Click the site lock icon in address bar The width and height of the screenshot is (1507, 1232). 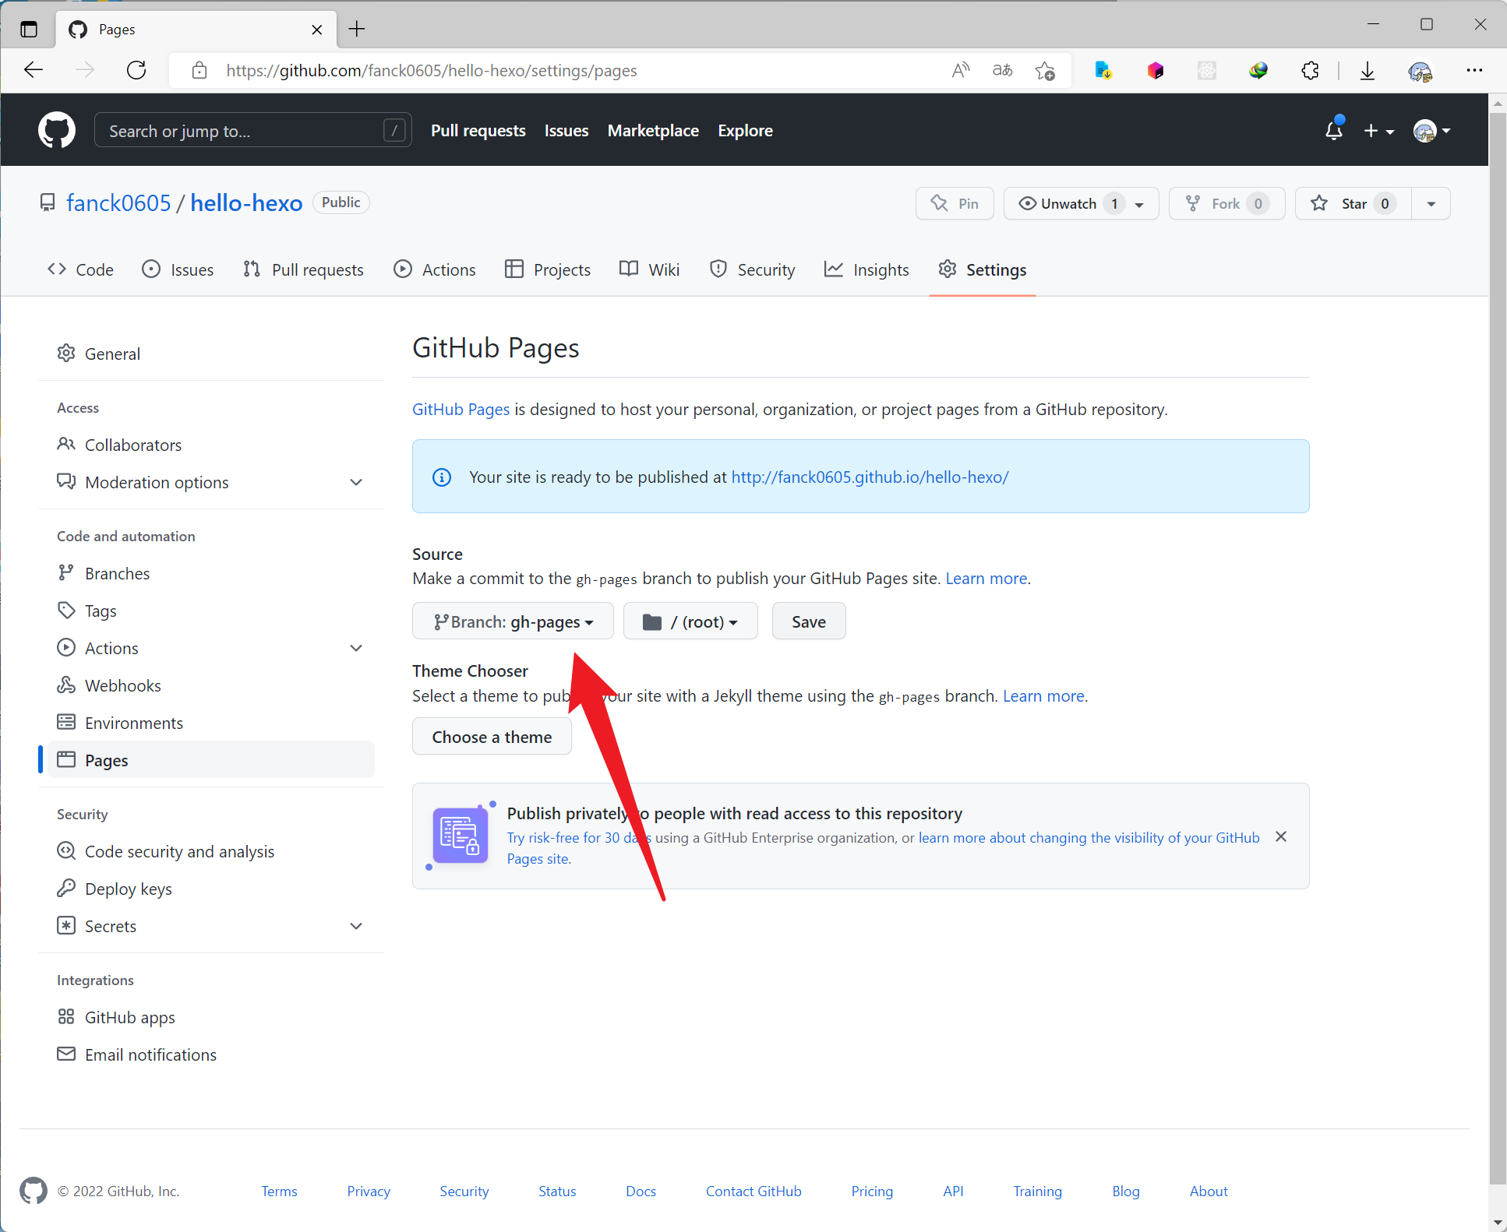click(x=199, y=70)
